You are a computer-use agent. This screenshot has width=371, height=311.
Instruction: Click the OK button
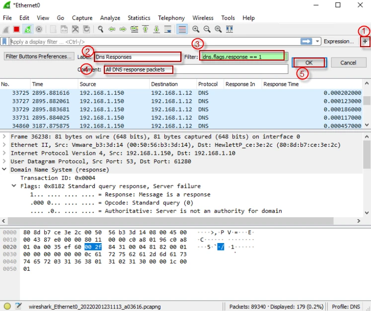[x=309, y=62]
